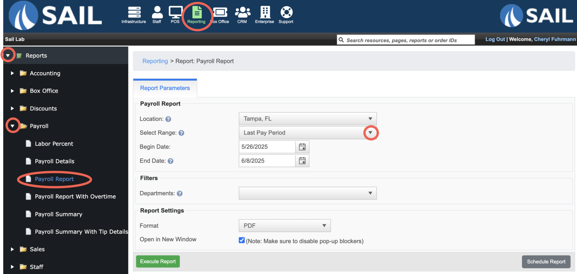Click the Begin Date input field
Screen dimensions: 577x274
pos(267,147)
